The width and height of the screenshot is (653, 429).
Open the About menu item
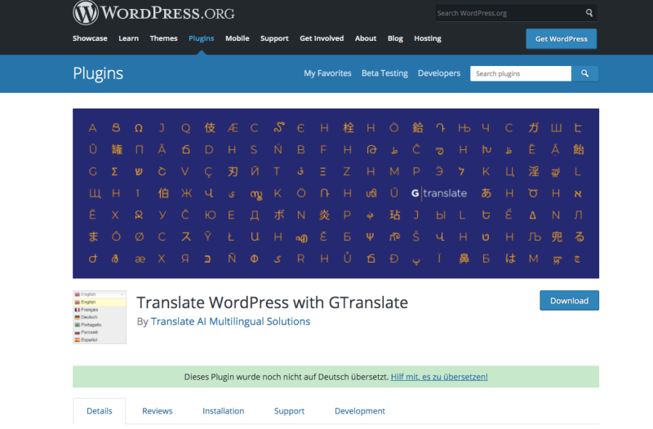pos(366,38)
